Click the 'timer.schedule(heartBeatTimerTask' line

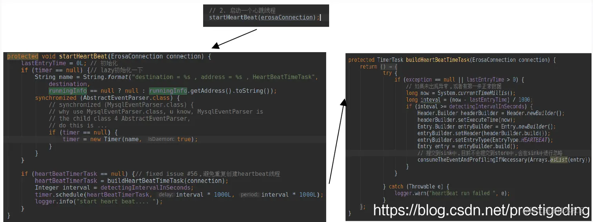179,195
